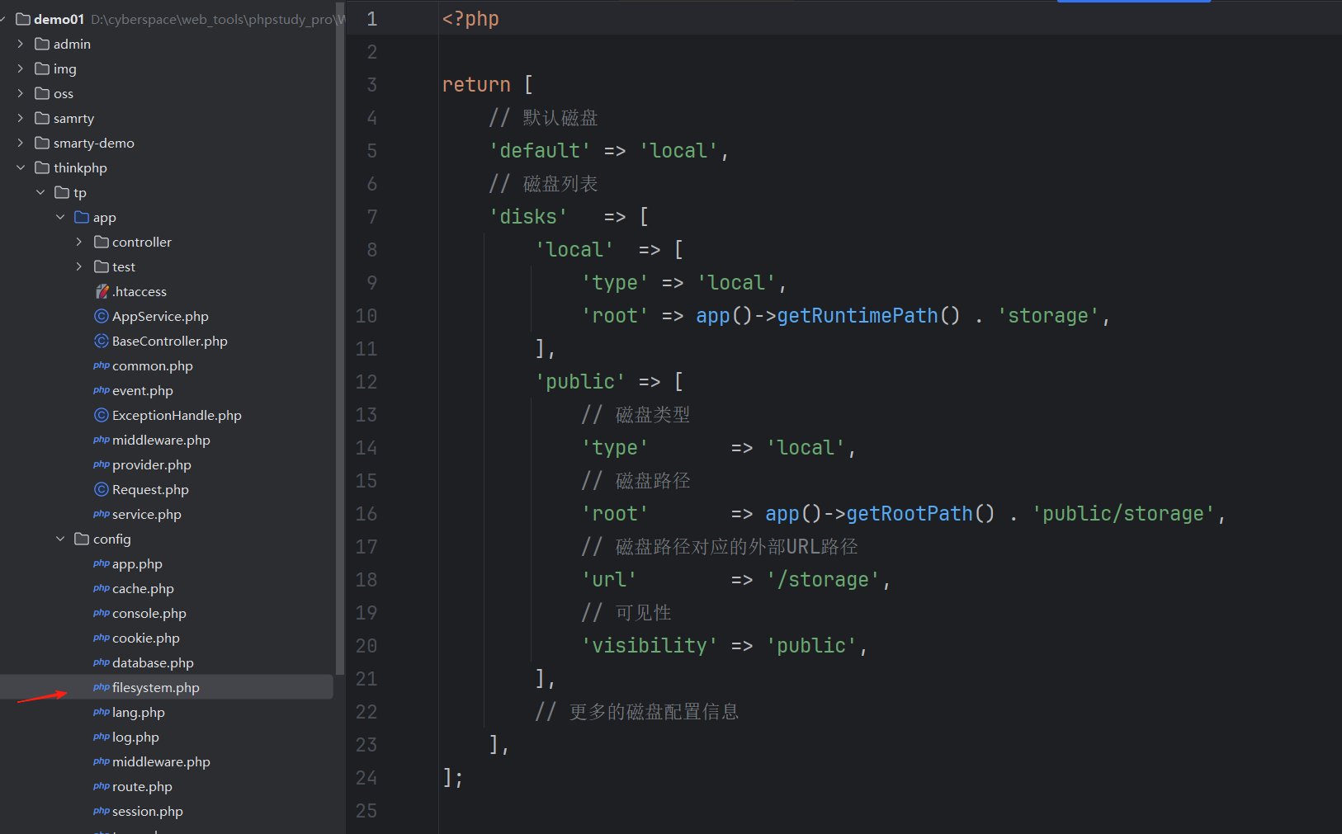This screenshot has width=1342, height=834.
Task: Click the AppService.php class icon
Action: (x=102, y=316)
